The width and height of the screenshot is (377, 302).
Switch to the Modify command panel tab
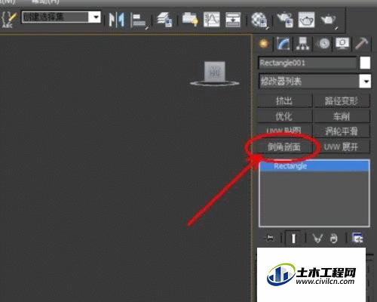(284, 44)
